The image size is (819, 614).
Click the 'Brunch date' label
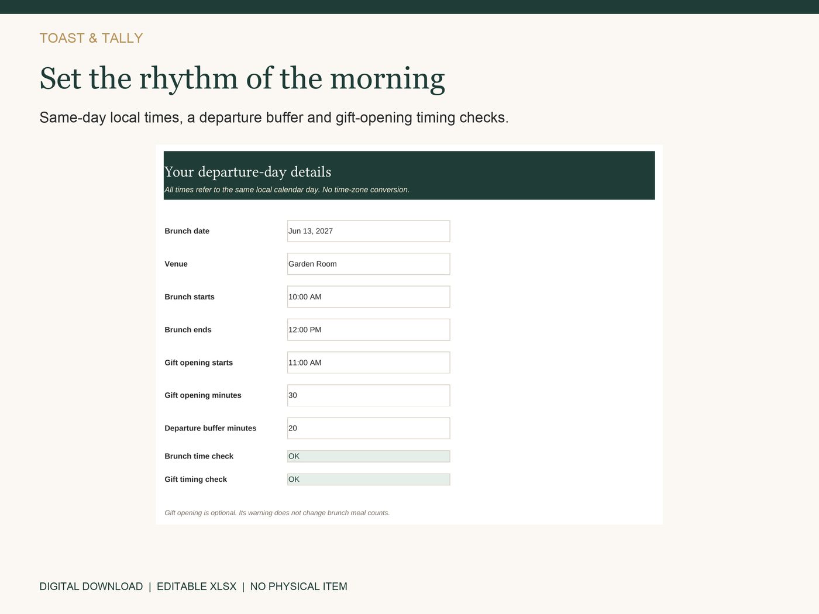click(x=187, y=231)
